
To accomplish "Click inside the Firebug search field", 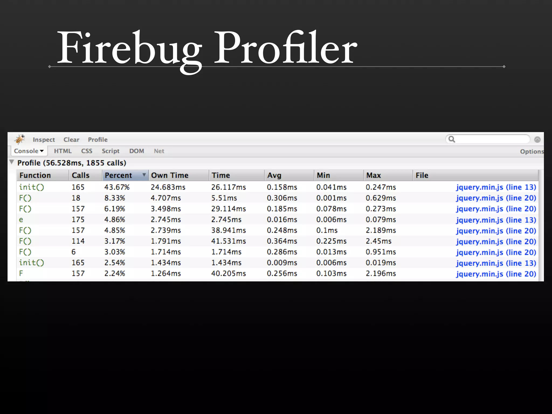I will pyautogui.click(x=492, y=139).
